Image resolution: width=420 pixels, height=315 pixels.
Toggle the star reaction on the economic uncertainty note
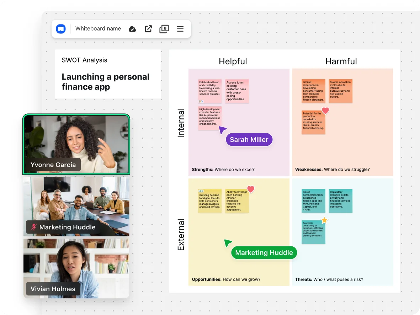pos(324,220)
